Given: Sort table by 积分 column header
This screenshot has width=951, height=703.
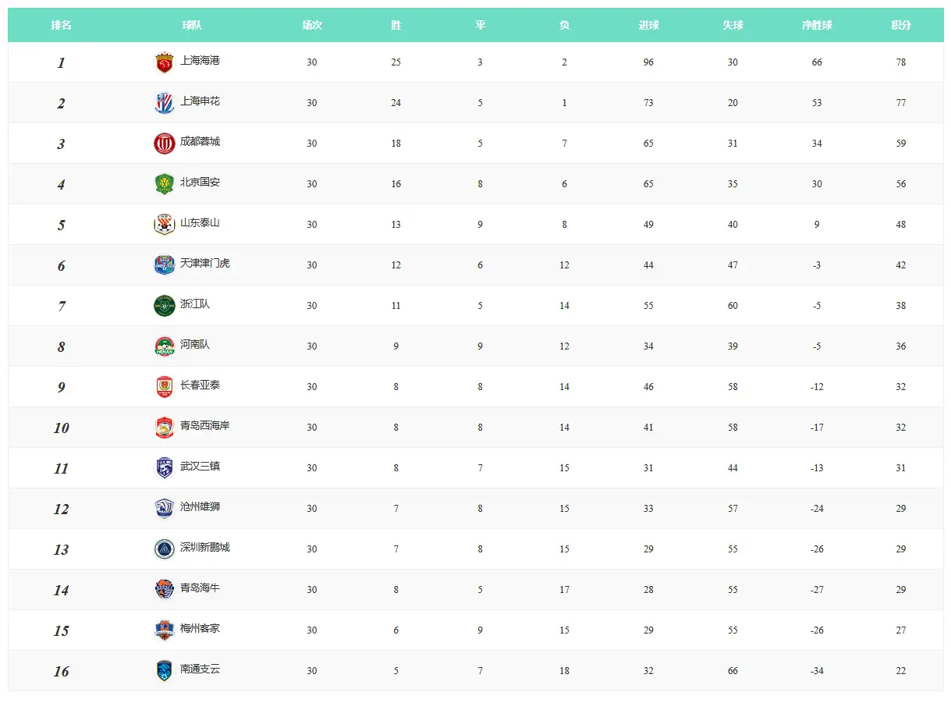Looking at the screenshot, I should pyautogui.click(x=901, y=25).
